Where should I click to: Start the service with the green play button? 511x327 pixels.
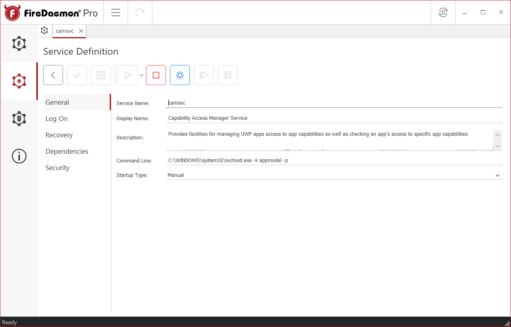[x=128, y=75]
